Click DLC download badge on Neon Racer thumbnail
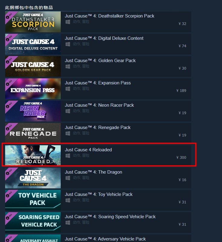The height and width of the screenshot is (242, 222). pyautogui.click(x=10, y=105)
